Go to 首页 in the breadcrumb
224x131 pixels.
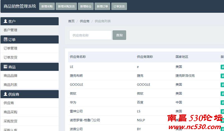tap(71, 21)
